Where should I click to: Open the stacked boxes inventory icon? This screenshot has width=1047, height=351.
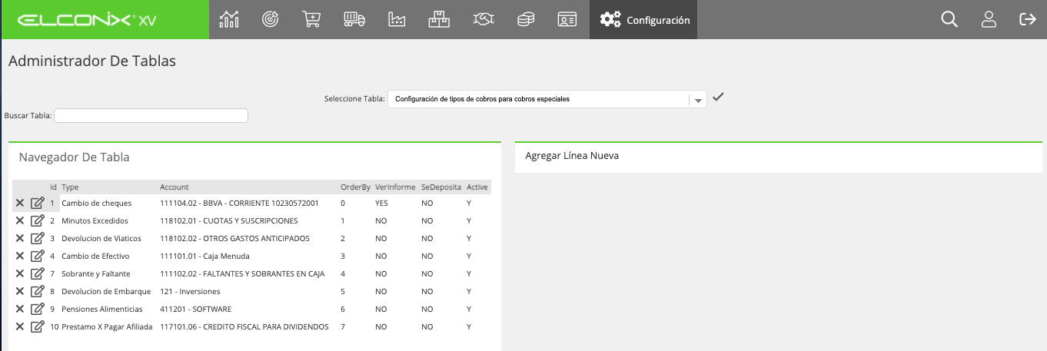pyautogui.click(x=439, y=19)
